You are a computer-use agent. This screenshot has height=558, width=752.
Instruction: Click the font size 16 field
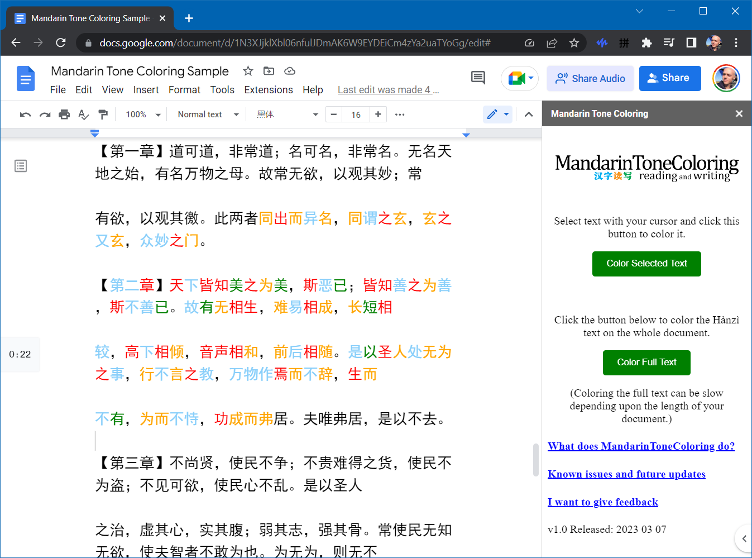coord(356,115)
